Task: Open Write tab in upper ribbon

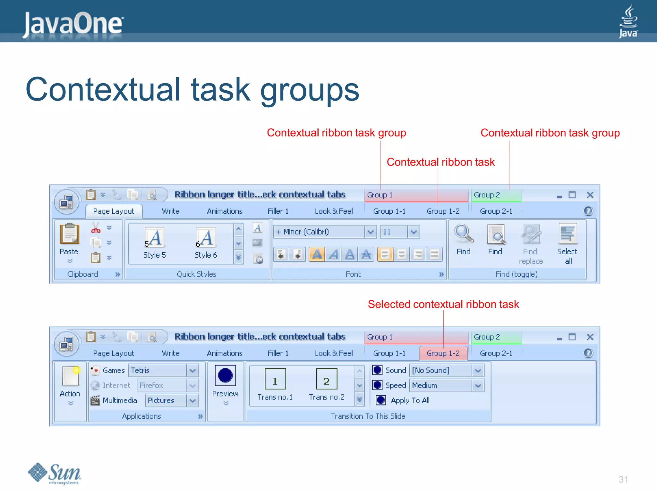Action: click(x=171, y=211)
